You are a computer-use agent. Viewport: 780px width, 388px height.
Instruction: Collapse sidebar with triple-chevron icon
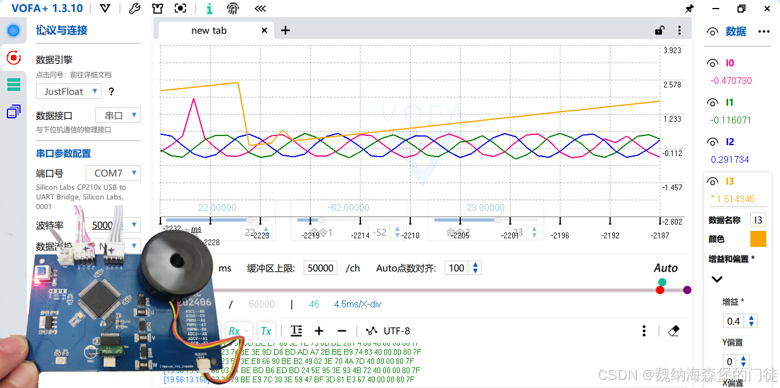click(260, 9)
